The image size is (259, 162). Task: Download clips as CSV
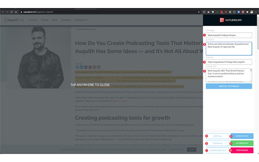tap(218, 151)
